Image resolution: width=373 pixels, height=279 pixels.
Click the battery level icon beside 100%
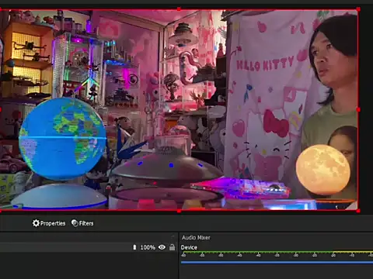tap(134, 247)
